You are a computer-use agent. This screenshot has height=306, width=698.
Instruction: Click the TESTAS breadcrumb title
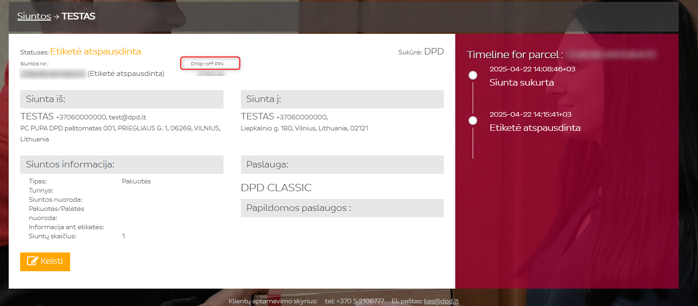[x=78, y=16]
